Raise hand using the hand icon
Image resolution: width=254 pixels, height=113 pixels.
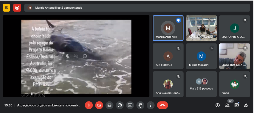[140, 105]
